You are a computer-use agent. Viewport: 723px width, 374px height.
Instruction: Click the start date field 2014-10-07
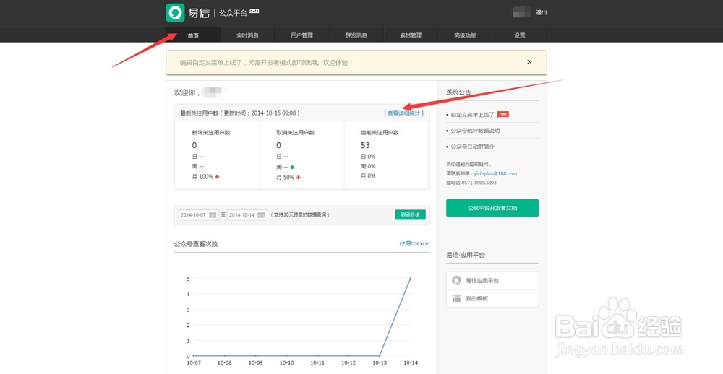click(198, 215)
